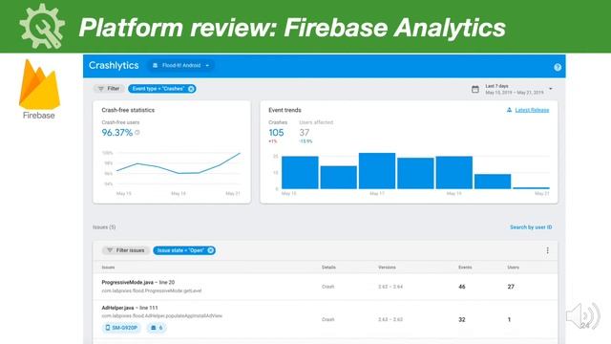
Task: Click the speaker audio icon
Action: tap(583, 316)
